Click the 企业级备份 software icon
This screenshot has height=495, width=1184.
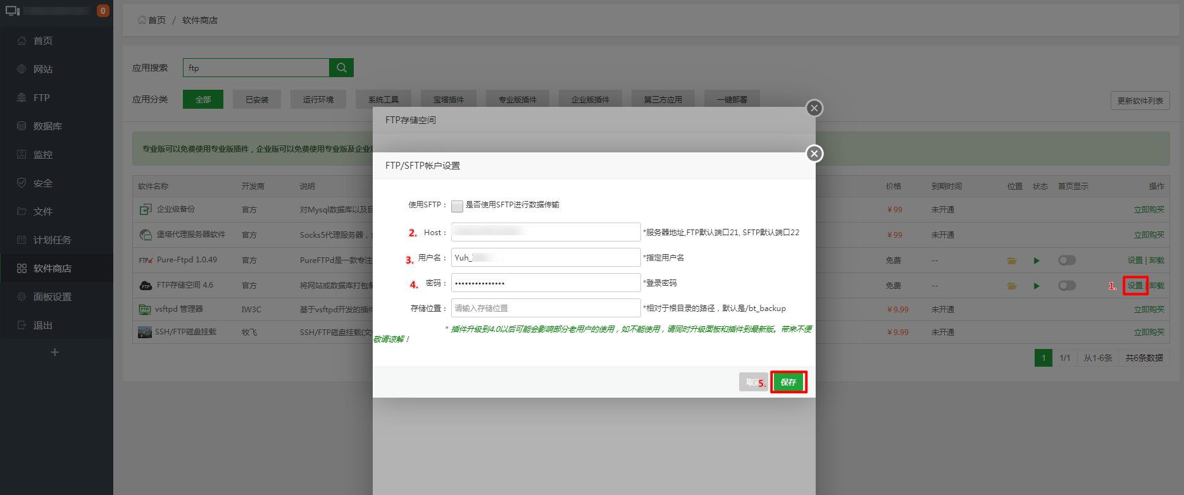(x=146, y=209)
